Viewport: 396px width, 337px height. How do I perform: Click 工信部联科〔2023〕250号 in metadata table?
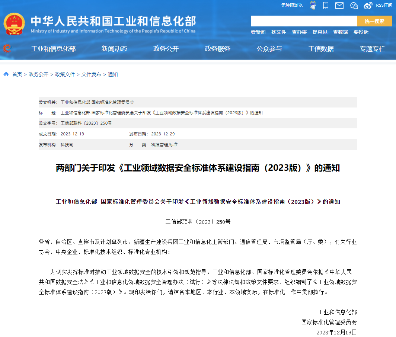pos(86,123)
